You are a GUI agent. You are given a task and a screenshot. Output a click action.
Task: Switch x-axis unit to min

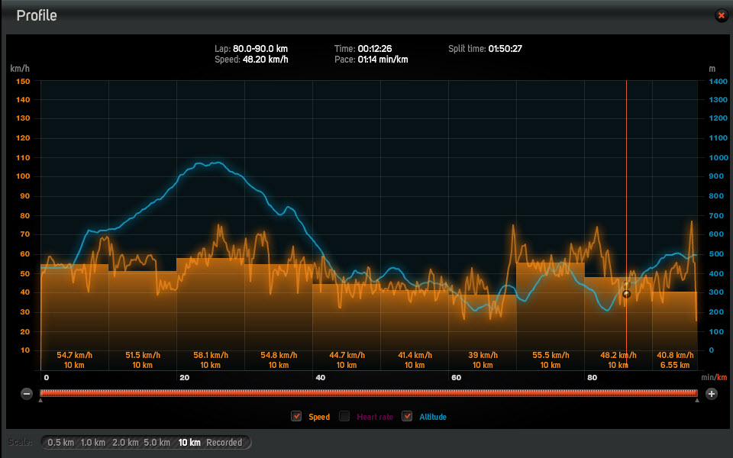tap(708, 377)
